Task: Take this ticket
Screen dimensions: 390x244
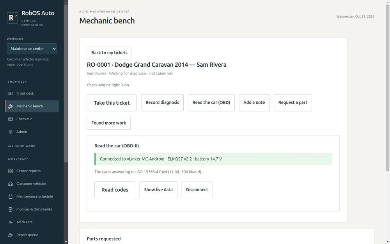Action: coord(112,103)
